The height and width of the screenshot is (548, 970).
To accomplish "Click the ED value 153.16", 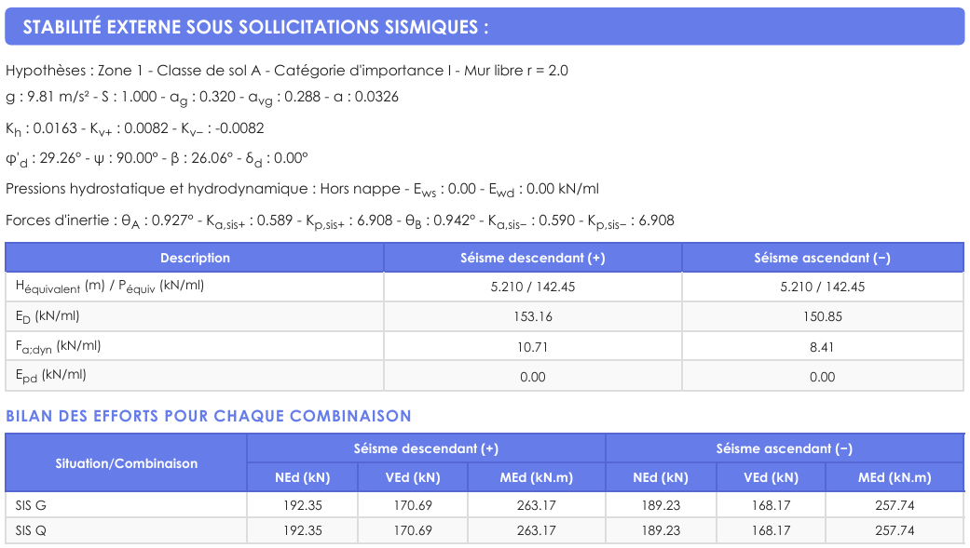I will coord(533,316).
